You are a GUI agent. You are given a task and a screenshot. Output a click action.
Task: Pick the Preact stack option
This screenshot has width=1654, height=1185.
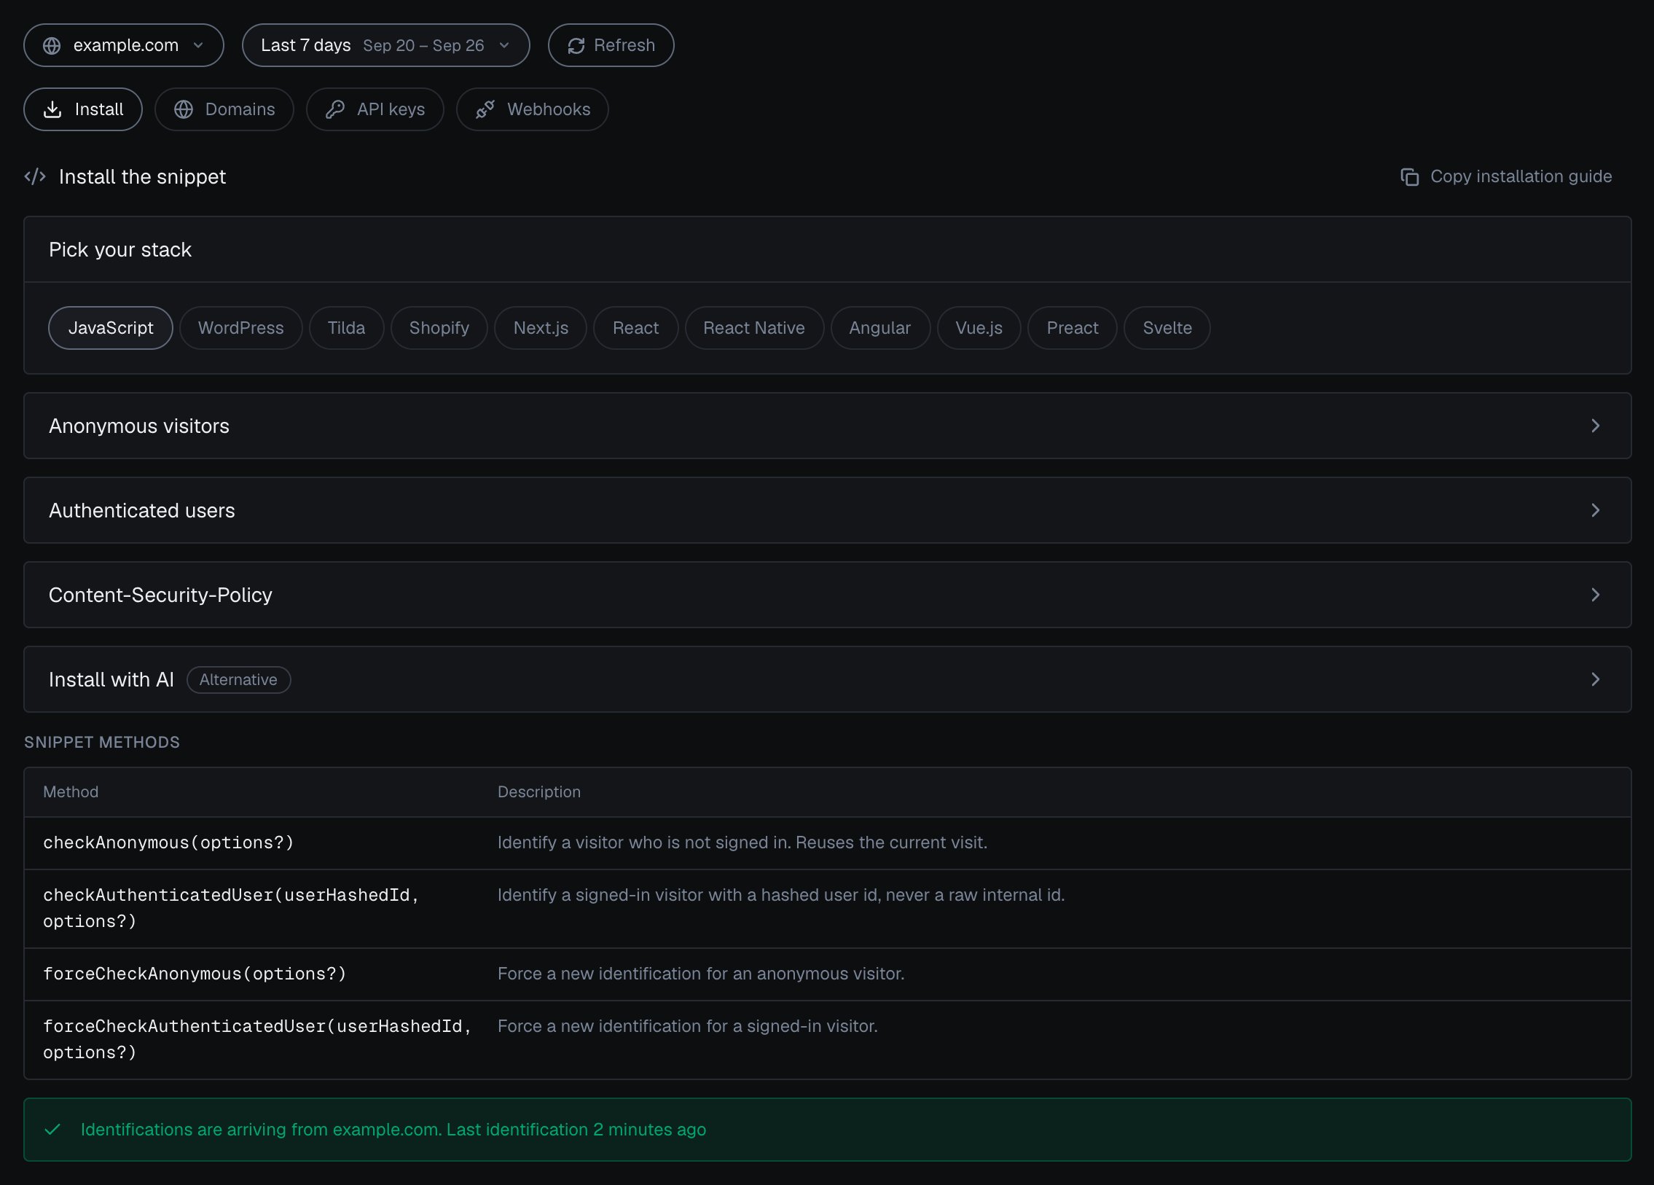tap(1072, 328)
